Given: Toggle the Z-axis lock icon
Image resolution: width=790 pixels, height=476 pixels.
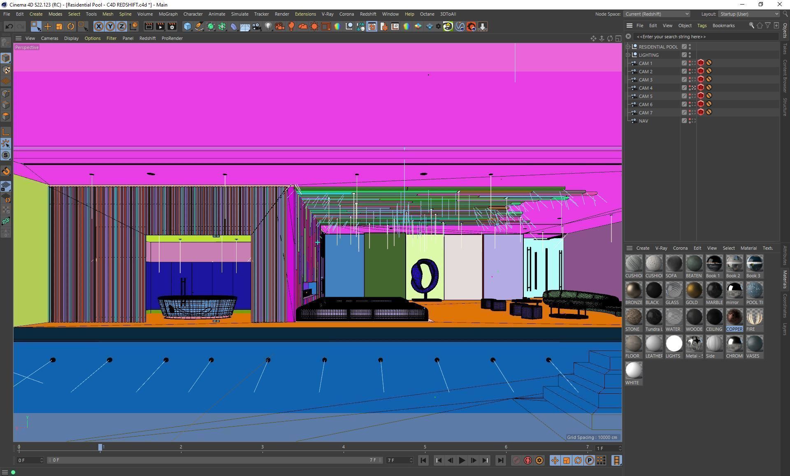Looking at the screenshot, I should (122, 27).
